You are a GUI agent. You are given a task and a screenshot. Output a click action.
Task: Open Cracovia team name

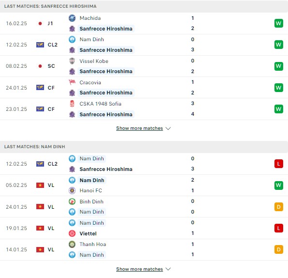click(90, 82)
